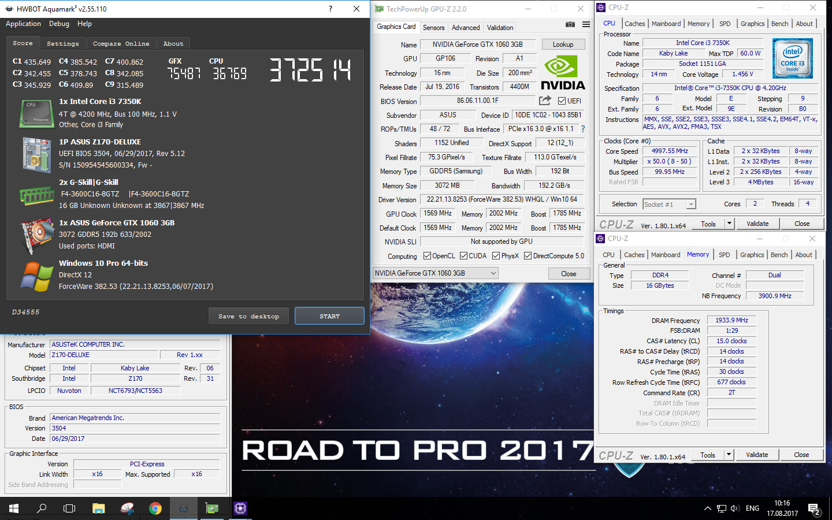Image resolution: width=832 pixels, height=520 pixels.
Task: Click the Windows logo icon in Aquamark
Action: [36, 276]
